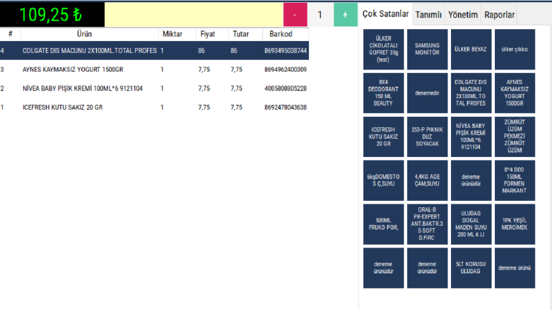The image size is (552, 310).
Task: Add AYNES KAYMAKSIZ YOGURT 1500GR tile
Action: pos(514,92)
